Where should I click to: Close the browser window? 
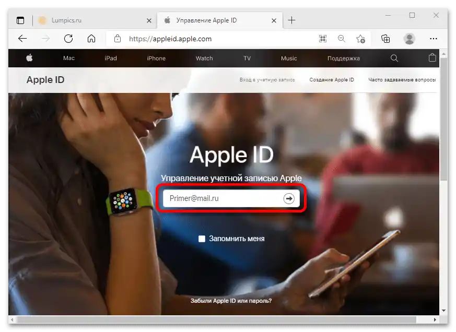pyautogui.click(x=436, y=15)
